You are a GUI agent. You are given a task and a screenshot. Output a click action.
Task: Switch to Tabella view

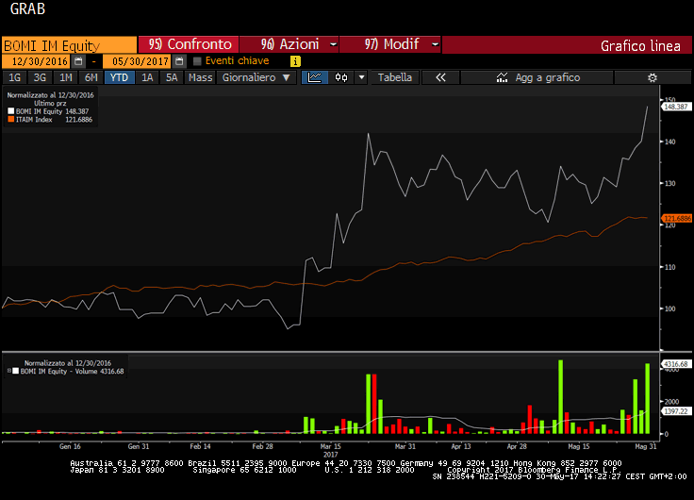395,77
